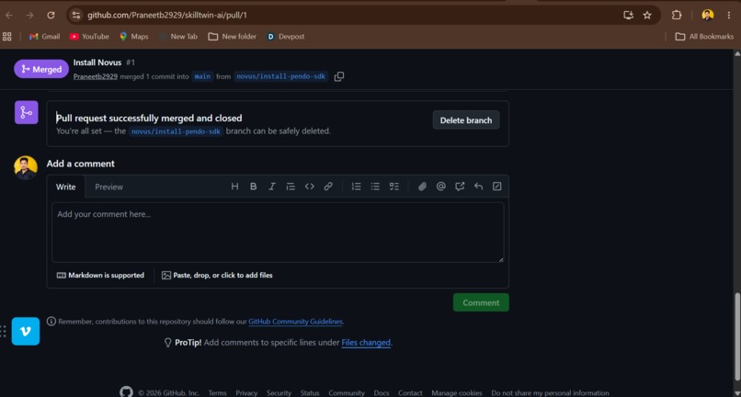The image size is (741, 397).
Task: Open Maps bookmark
Action: (133, 37)
